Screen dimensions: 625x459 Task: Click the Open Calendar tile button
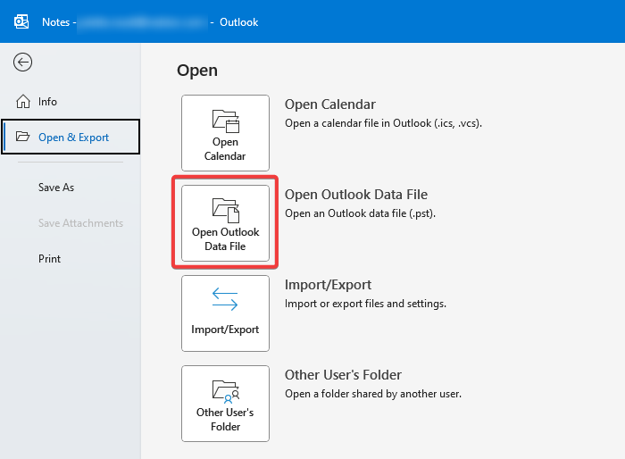click(225, 133)
